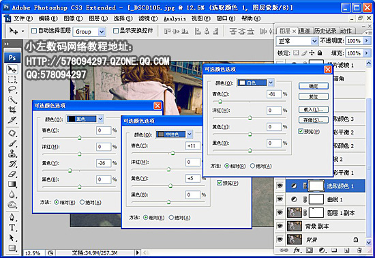Open colors dropdown showing 黑色
The height and width of the screenshot is (258, 375).
(100, 119)
